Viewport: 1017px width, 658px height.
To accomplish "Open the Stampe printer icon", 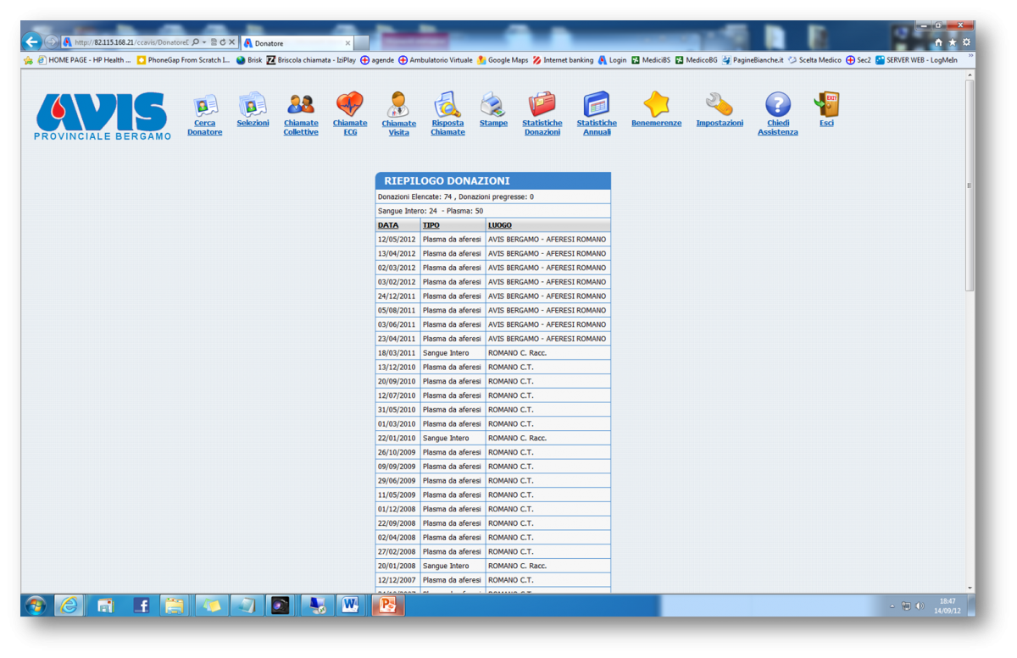I will [493, 104].
